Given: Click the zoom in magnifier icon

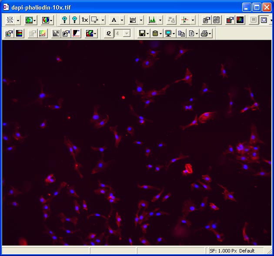Looking at the screenshot, I should 65,20.
